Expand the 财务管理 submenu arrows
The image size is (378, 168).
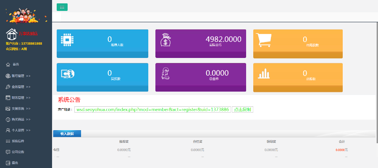coord(28,98)
